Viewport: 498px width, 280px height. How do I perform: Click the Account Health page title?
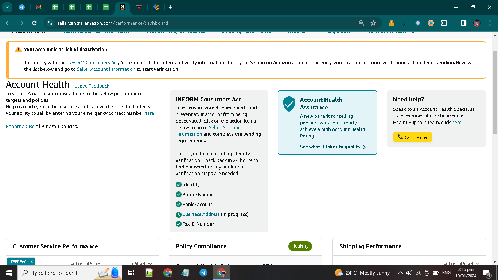(38, 85)
